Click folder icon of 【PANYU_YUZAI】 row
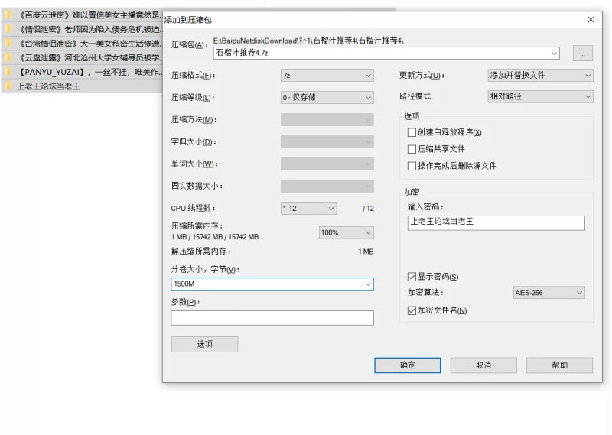This screenshot has height=435, width=612. 8,72
